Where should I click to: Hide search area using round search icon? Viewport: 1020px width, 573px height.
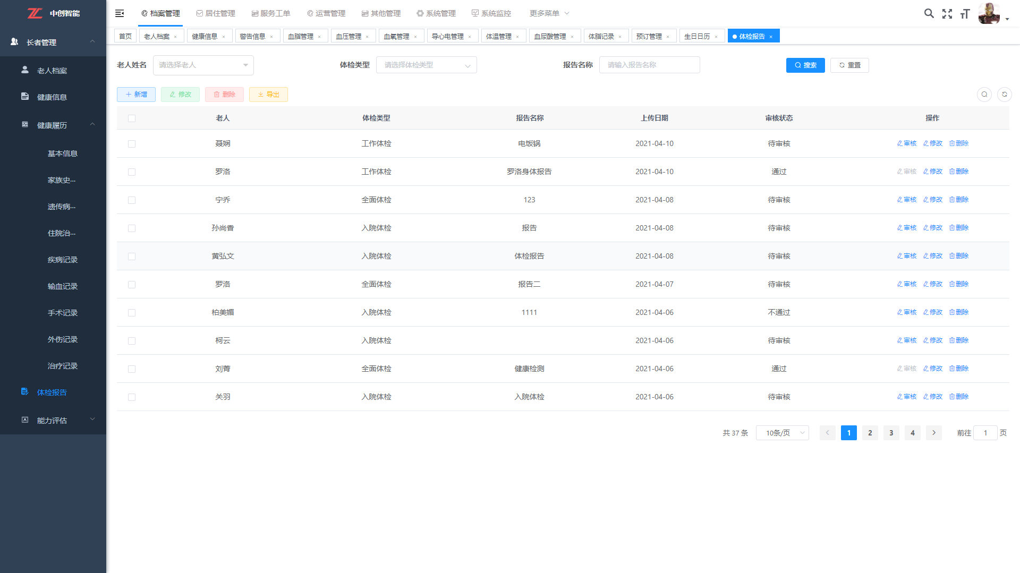point(984,95)
